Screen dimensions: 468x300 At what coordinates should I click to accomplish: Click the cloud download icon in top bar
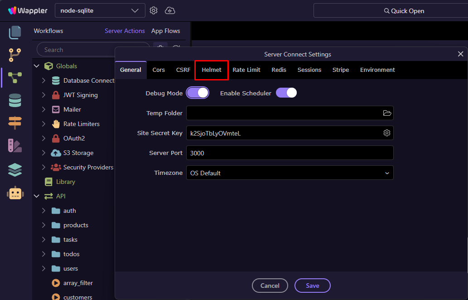click(x=170, y=10)
